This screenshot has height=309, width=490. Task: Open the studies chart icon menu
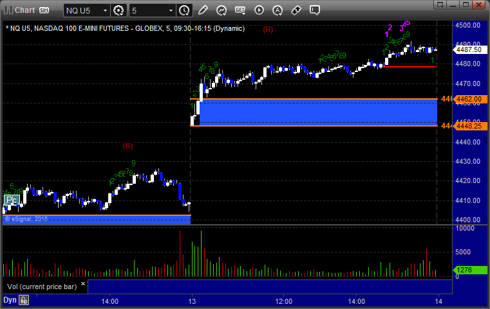tap(221, 10)
